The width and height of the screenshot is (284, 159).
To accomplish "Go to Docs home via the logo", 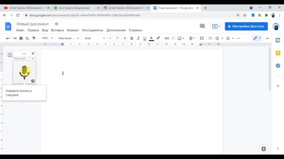I will (x=8, y=26).
